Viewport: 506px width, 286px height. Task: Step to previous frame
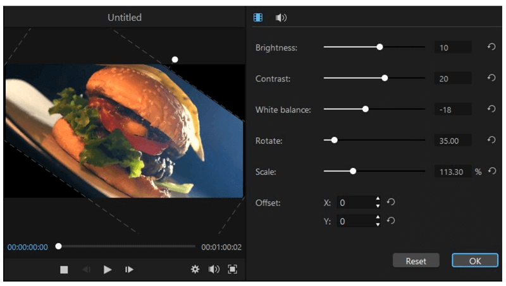point(86,269)
